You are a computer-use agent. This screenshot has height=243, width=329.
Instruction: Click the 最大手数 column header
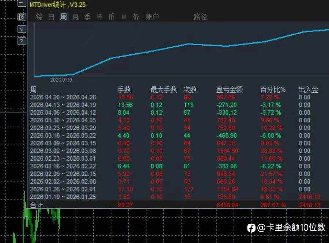pos(164,89)
